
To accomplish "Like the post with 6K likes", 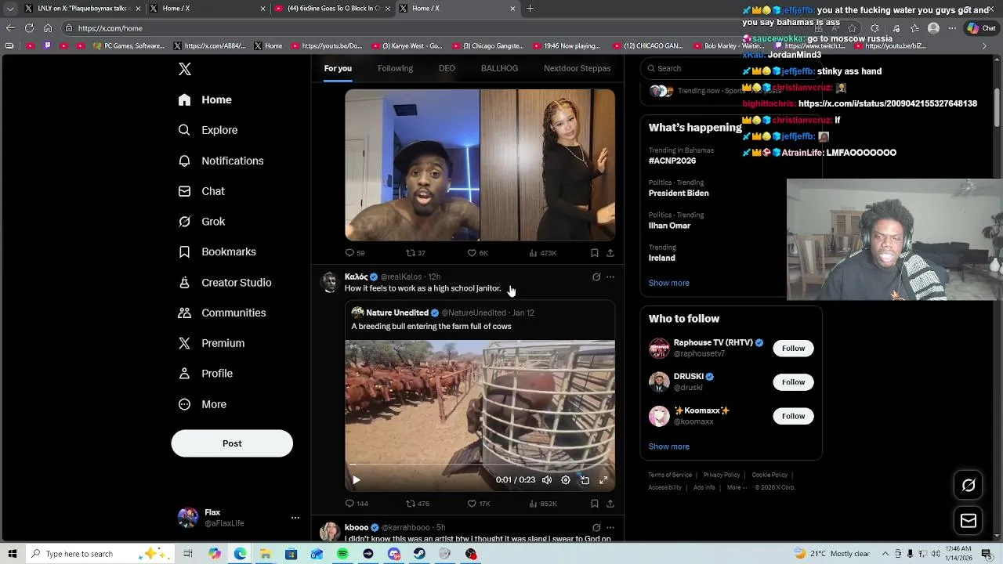I will [x=472, y=253].
